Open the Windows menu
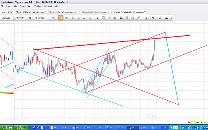 click(x=48, y=6)
